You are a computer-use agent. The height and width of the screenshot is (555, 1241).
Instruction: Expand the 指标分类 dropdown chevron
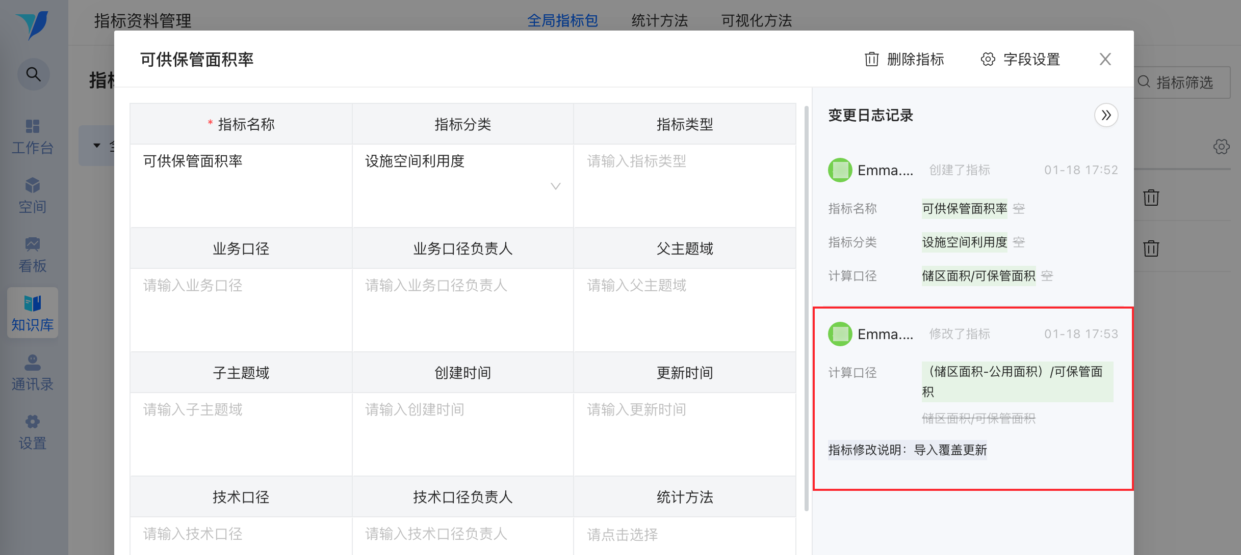point(555,186)
